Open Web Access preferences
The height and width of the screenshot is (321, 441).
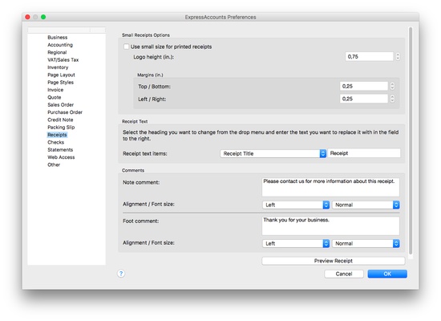[61, 157]
